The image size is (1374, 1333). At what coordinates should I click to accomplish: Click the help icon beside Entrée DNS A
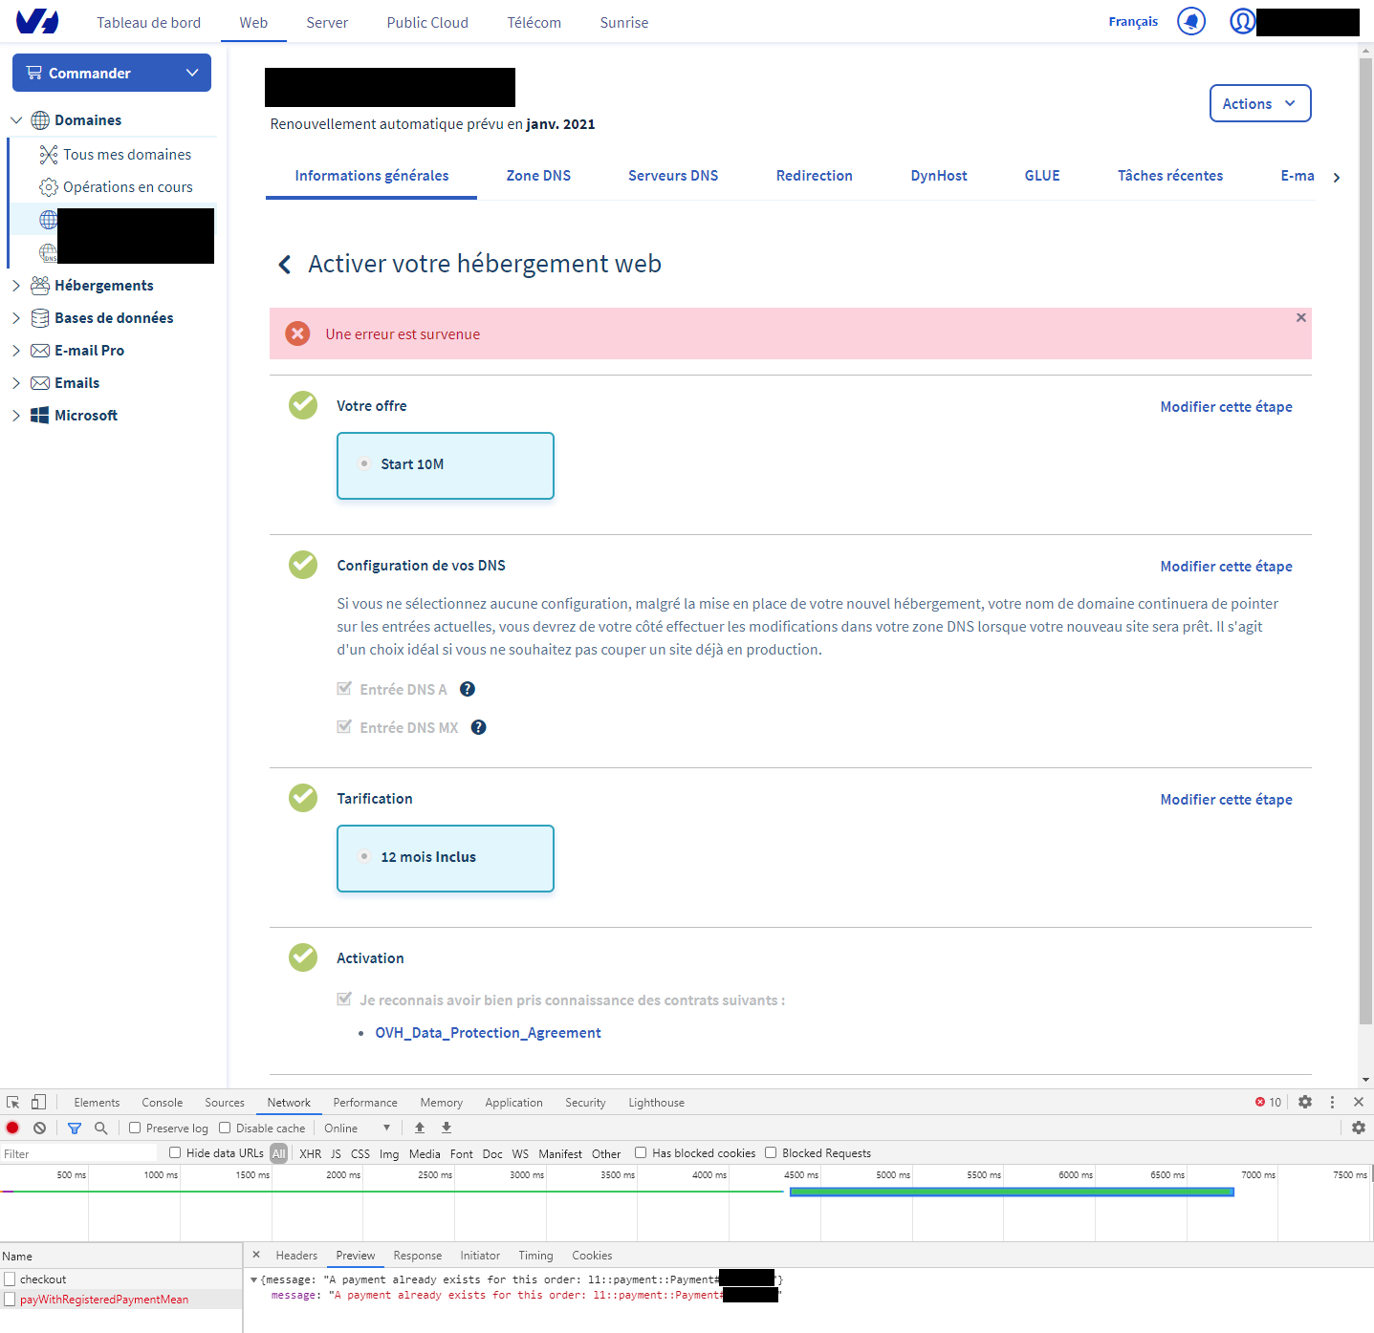pyautogui.click(x=468, y=689)
